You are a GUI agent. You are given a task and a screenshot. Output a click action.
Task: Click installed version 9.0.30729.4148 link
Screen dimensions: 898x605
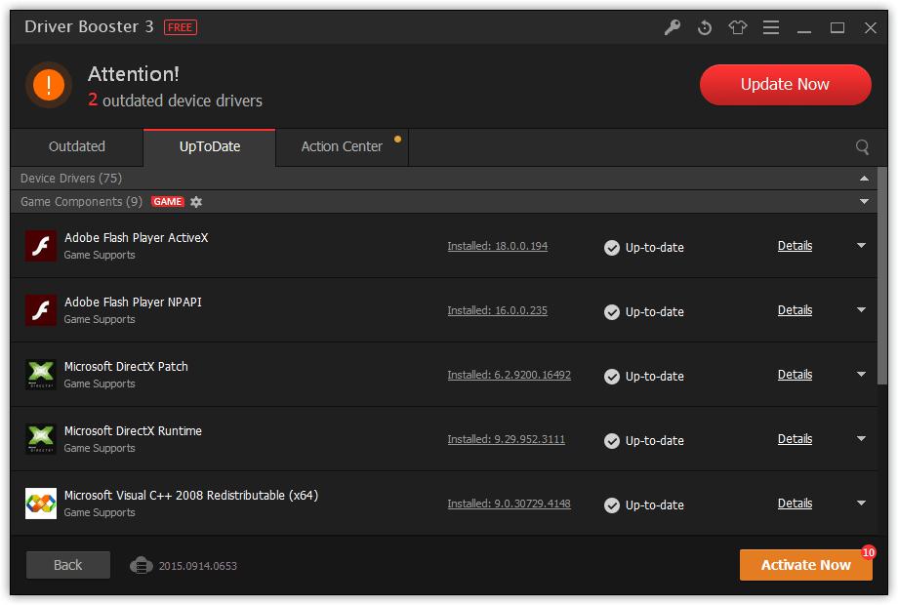click(x=510, y=504)
